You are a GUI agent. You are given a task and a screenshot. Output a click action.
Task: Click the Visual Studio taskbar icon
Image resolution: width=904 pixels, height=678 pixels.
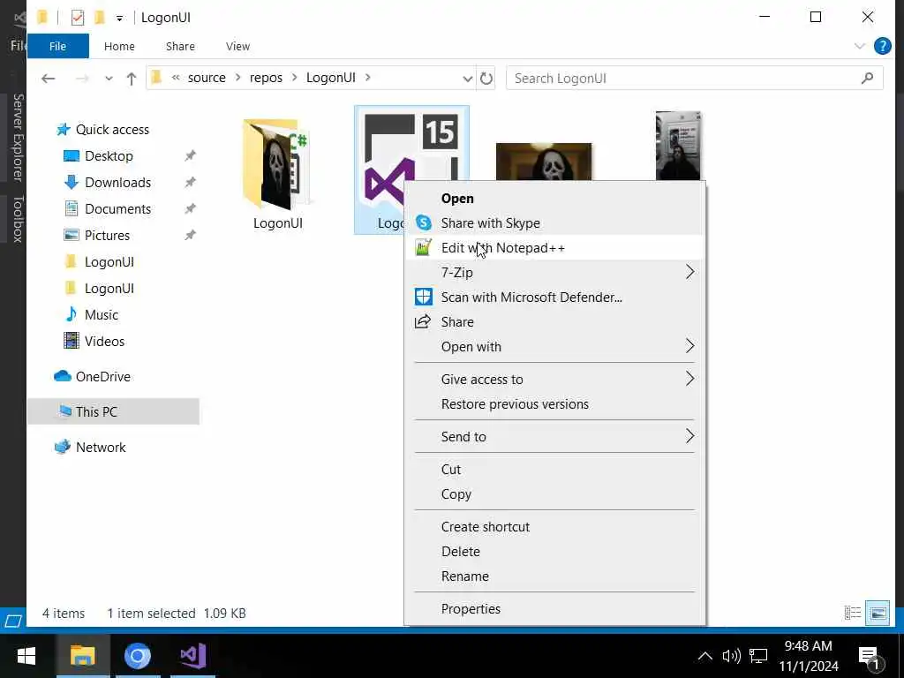(x=192, y=656)
